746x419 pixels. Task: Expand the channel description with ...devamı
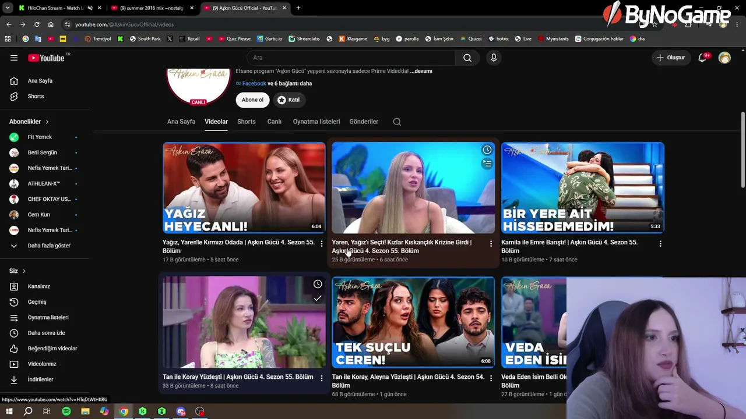[421, 71]
